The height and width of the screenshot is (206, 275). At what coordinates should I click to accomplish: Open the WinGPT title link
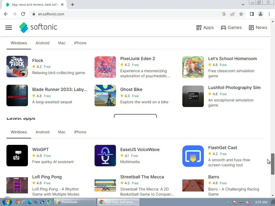[x=40, y=149]
